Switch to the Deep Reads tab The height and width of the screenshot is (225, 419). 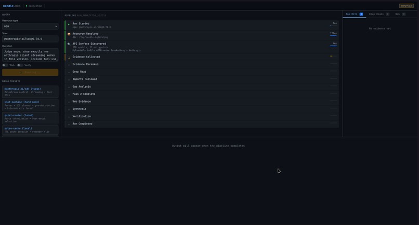379,14
